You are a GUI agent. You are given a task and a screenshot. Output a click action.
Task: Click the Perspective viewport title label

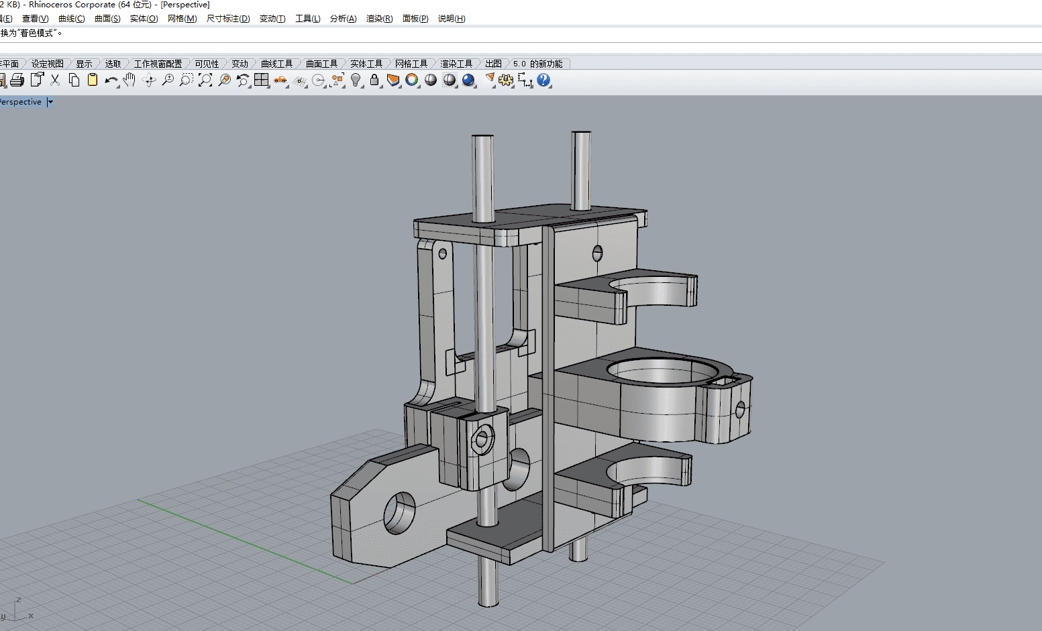tap(21, 102)
